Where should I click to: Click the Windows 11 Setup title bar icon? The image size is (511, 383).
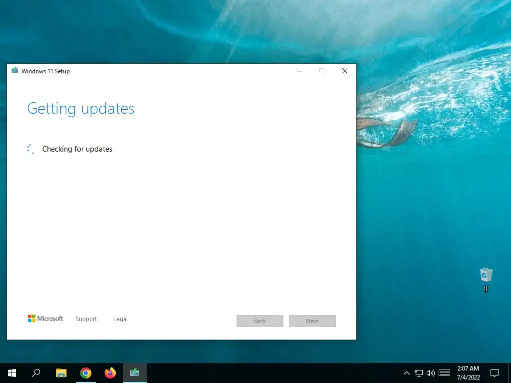click(x=14, y=70)
